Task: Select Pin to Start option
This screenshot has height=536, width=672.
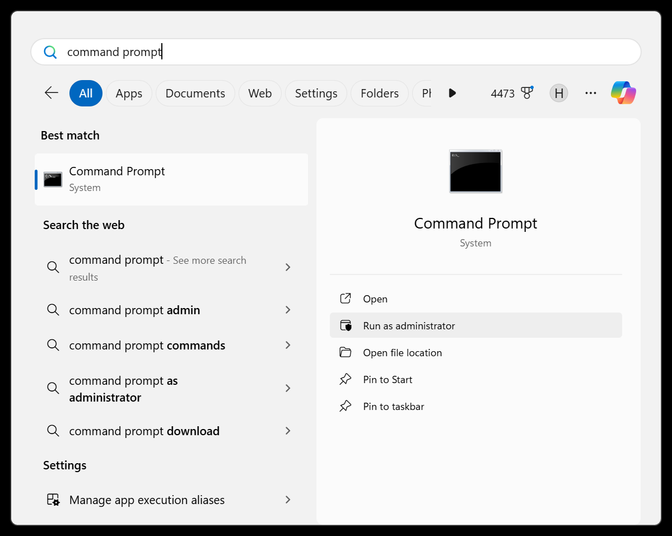Action: click(388, 379)
